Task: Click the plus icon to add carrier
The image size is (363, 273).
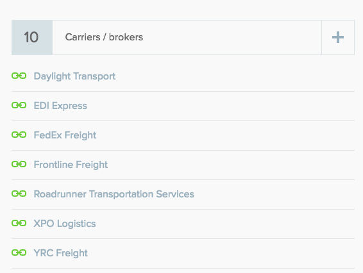Action: [x=338, y=37]
